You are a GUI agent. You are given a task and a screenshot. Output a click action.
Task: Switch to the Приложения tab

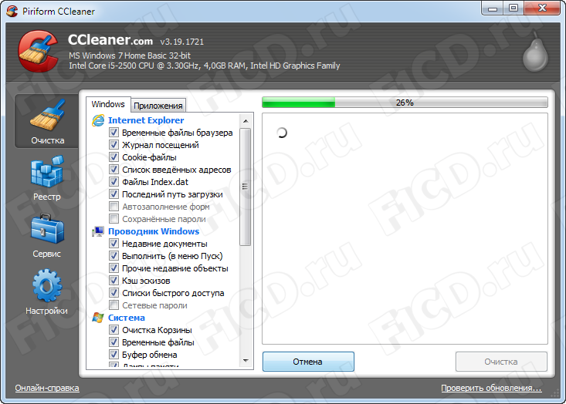click(x=158, y=106)
